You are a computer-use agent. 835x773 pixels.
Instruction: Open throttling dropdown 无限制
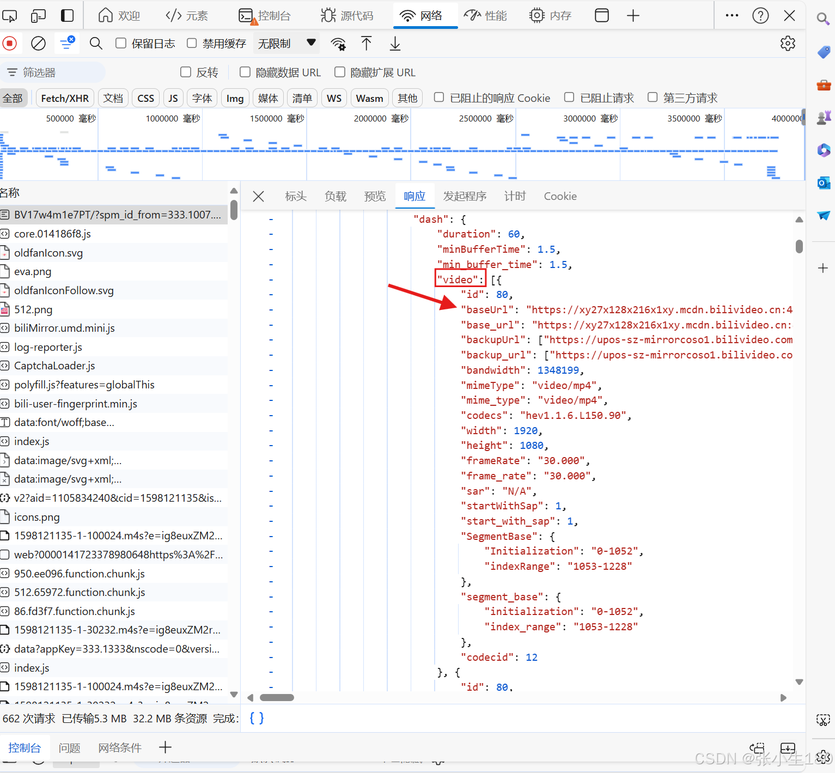coord(287,43)
